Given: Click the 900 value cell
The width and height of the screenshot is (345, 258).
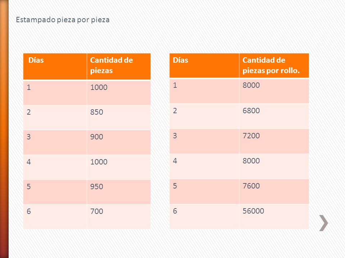Looking at the screenshot, I should pos(119,142).
